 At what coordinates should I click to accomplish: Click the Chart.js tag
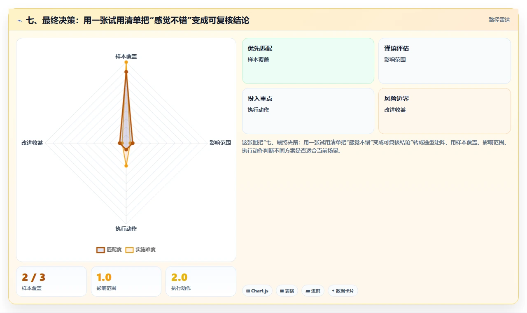point(257,291)
